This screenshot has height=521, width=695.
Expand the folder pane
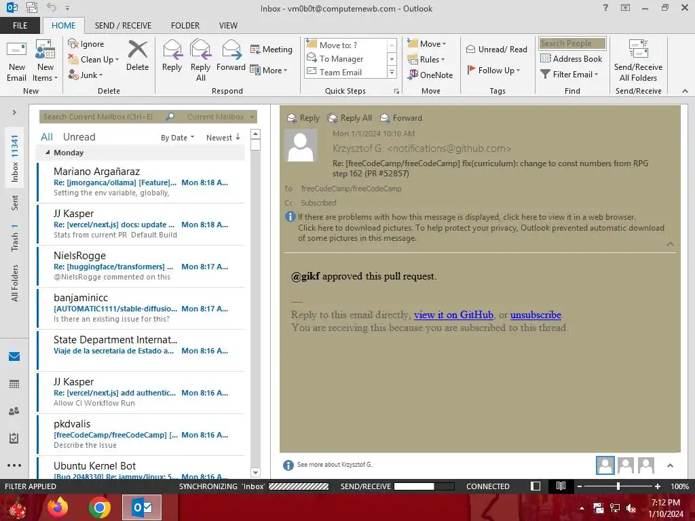pyautogui.click(x=14, y=113)
